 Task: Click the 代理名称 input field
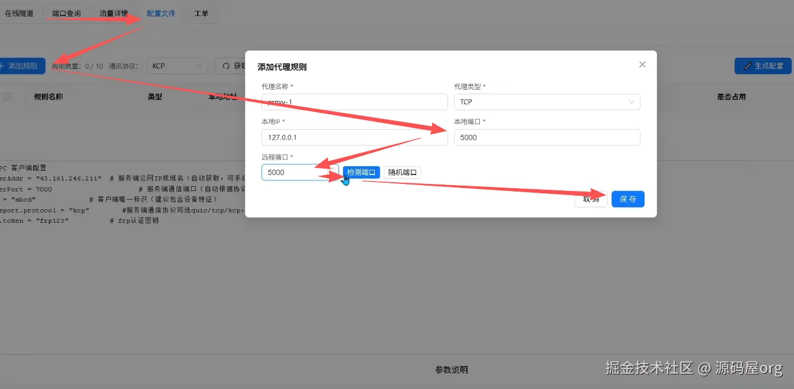click(354, 102)
